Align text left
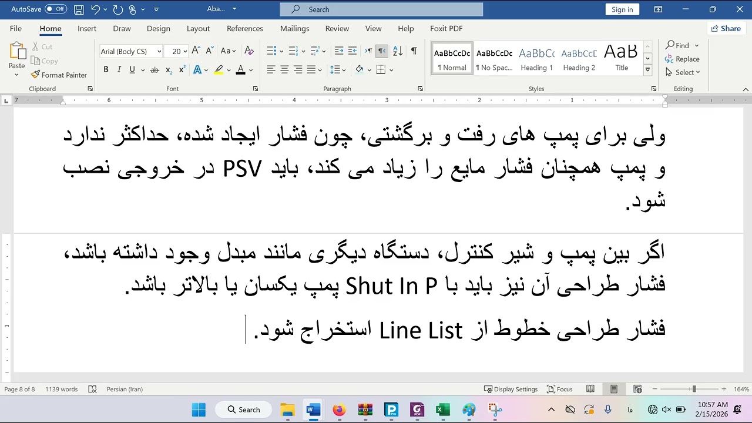The image size is (752, 423). point(271,70)
